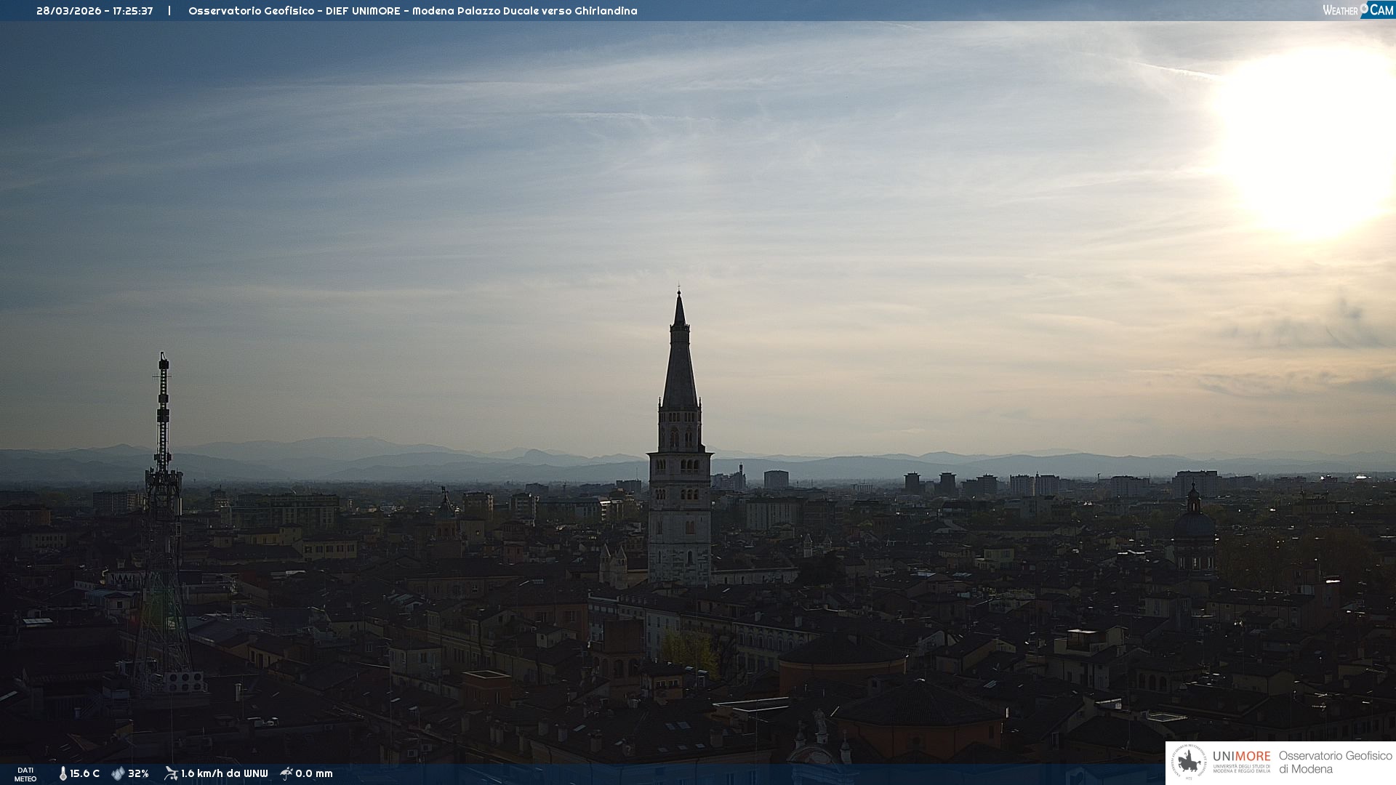Click the UNIMORE university seal emblem

click(x=1189, y=762)
